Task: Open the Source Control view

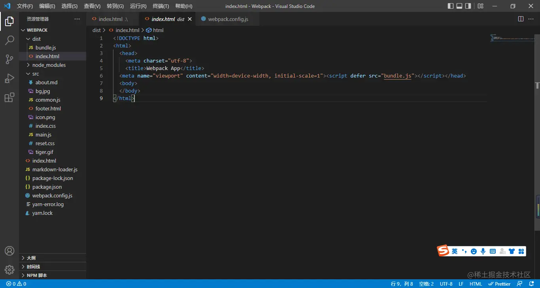Action: click(x=9, y=59)
